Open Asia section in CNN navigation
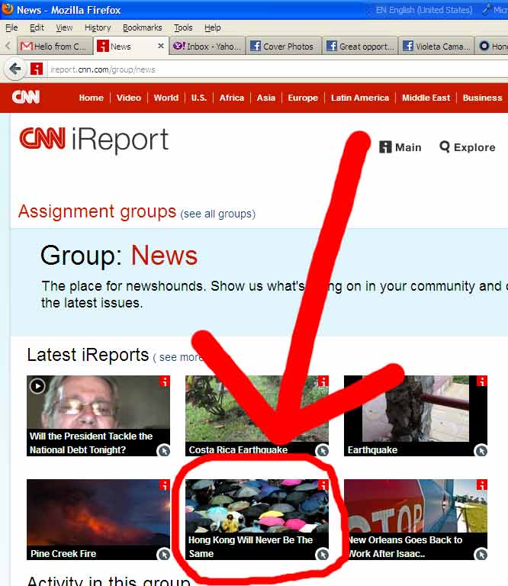The image size is (508, 586). (266, 98)
